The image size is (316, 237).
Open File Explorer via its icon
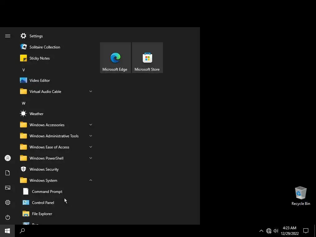(26, 214)
